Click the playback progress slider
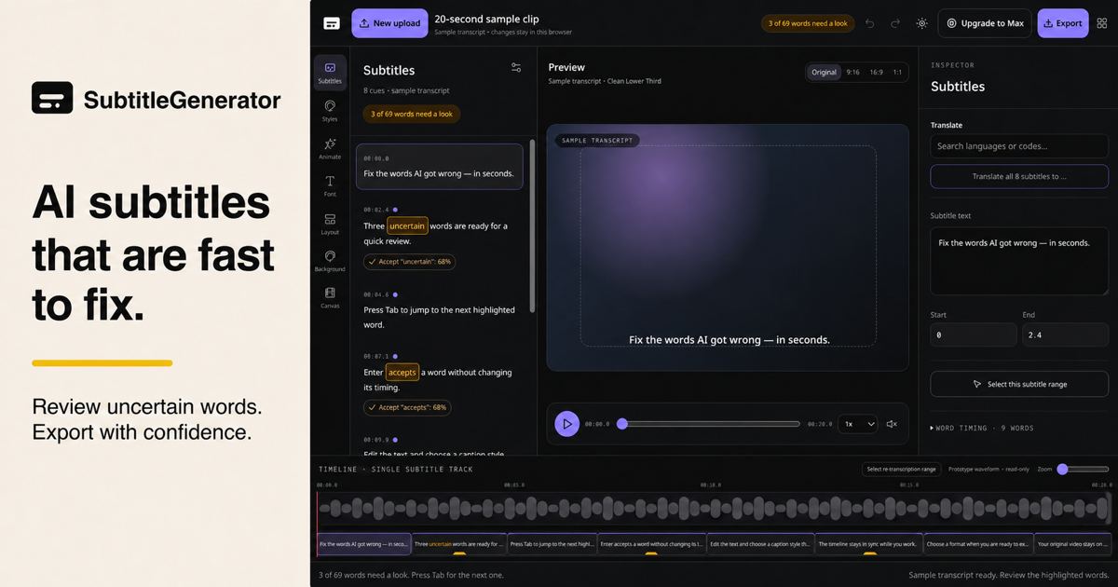This screenshot has width=1118, height=587. [x=709, y=424]
